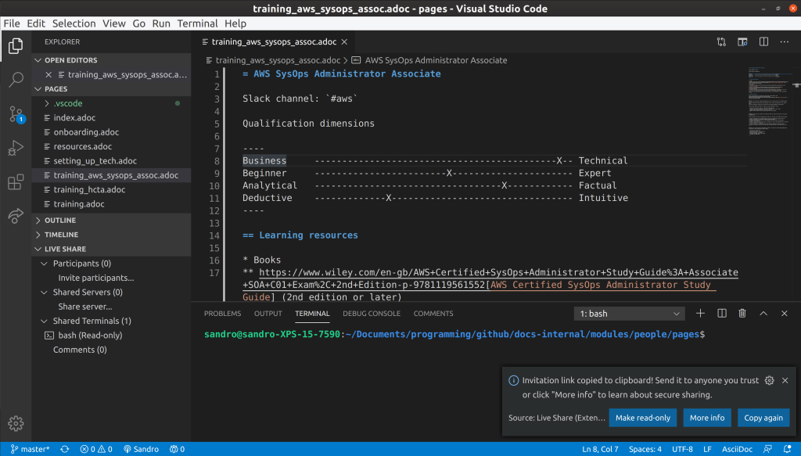
Task: Open the notifications bell in status bar
Action: [x=787, y=450]
